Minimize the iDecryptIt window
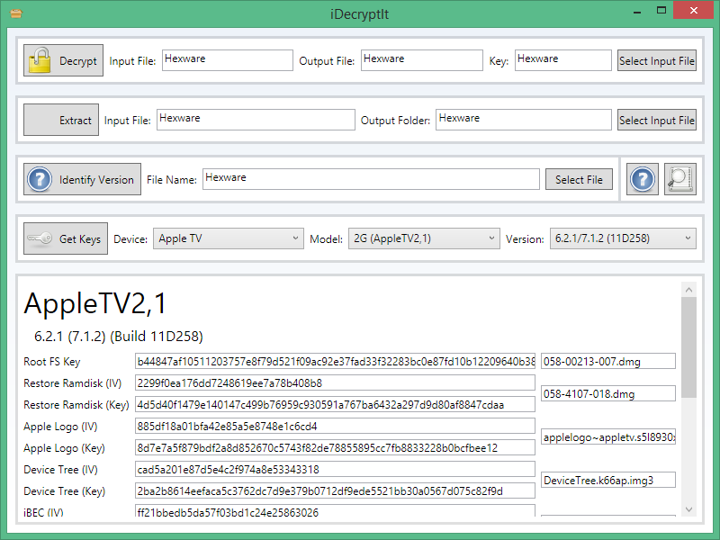Image resolution: width=720 pixels, height=540 pixels. tap(636, 11)
